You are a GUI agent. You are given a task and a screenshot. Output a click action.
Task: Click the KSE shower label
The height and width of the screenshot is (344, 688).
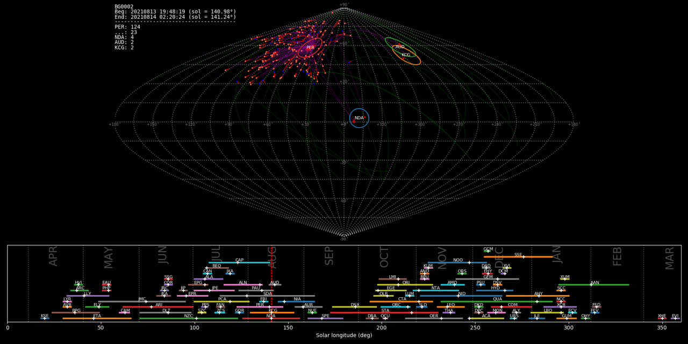[x=45, y=316]
